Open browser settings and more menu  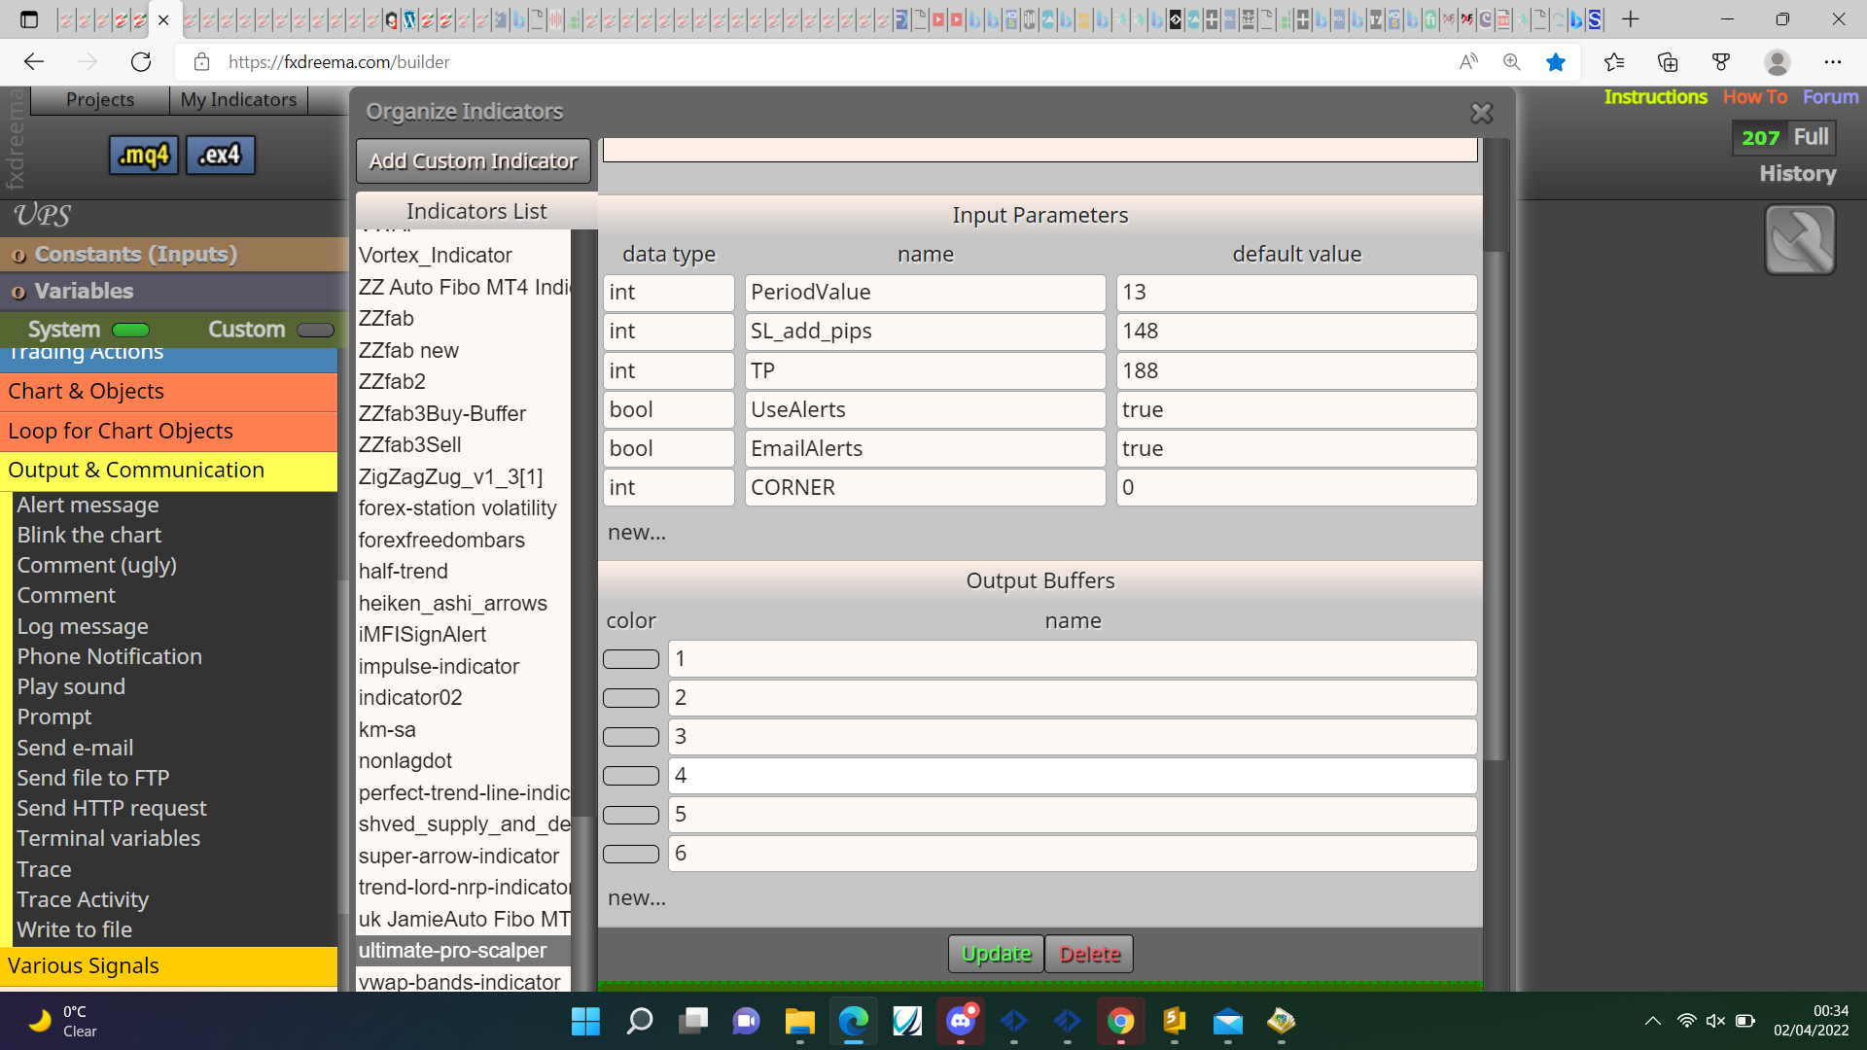point(1833,62)
